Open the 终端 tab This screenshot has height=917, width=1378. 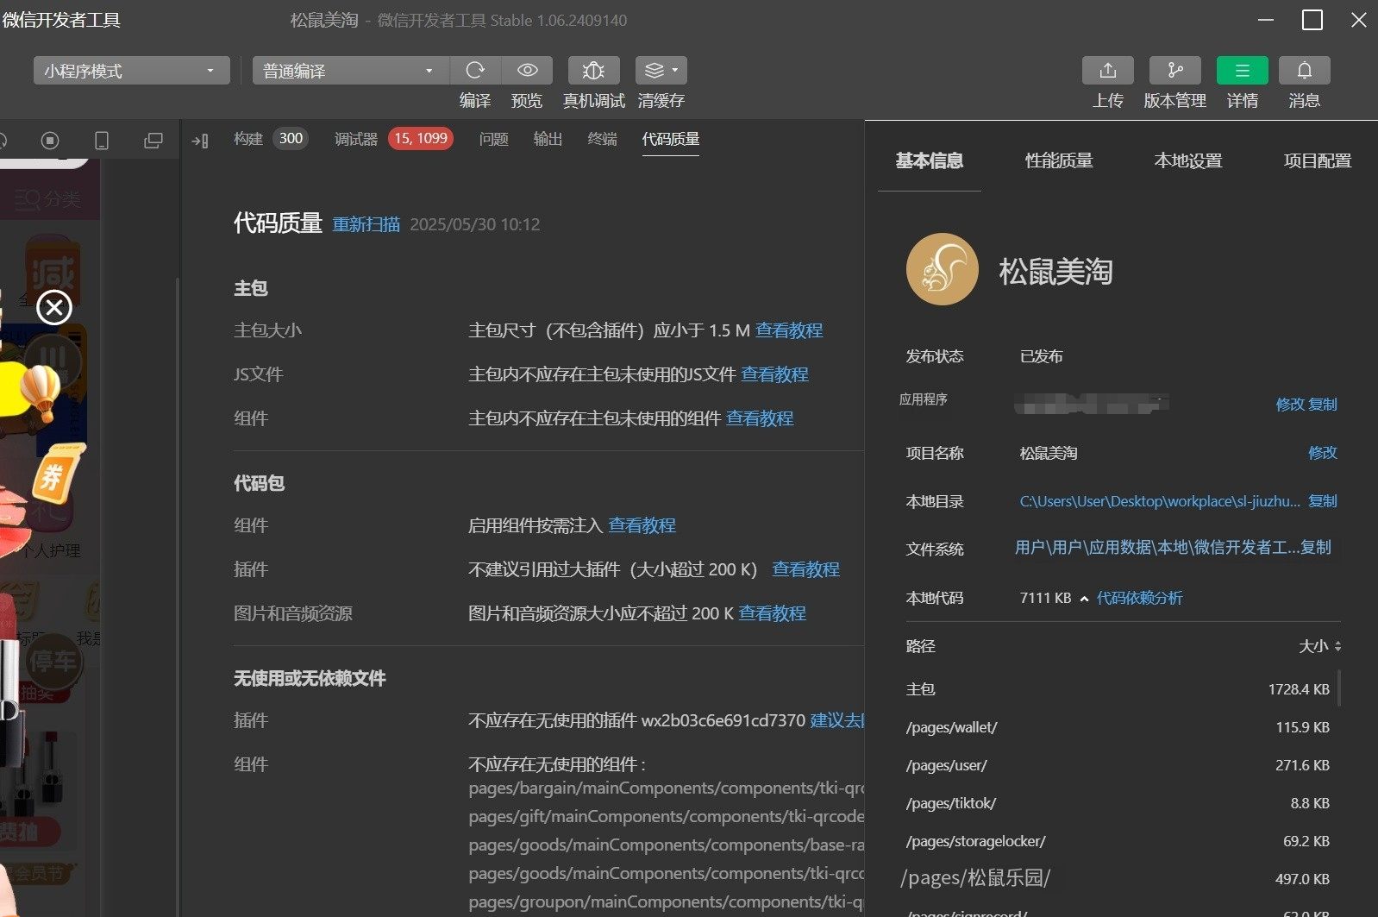603,139
